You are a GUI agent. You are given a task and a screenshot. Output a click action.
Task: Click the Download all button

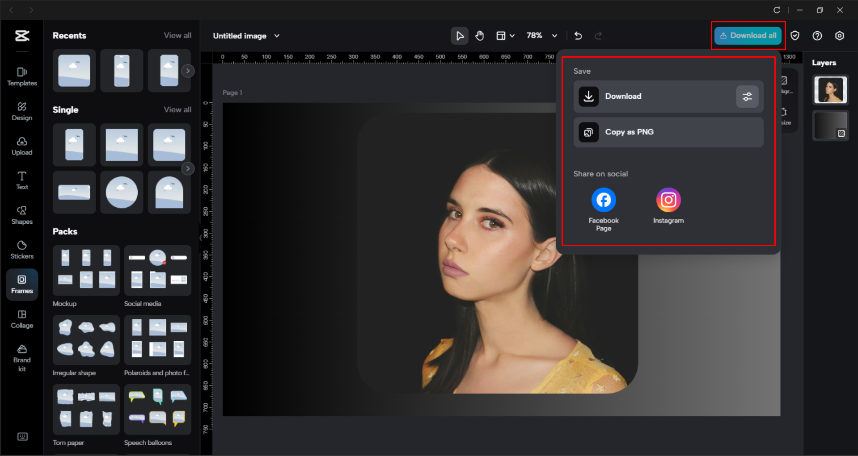748,35
